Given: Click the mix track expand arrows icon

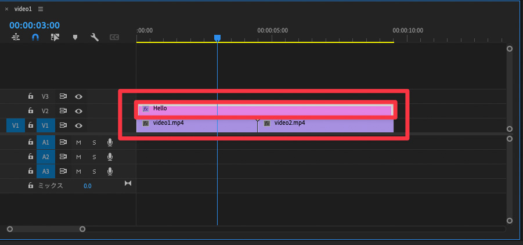Looking at the screenshot, I should tap(128, 183).
